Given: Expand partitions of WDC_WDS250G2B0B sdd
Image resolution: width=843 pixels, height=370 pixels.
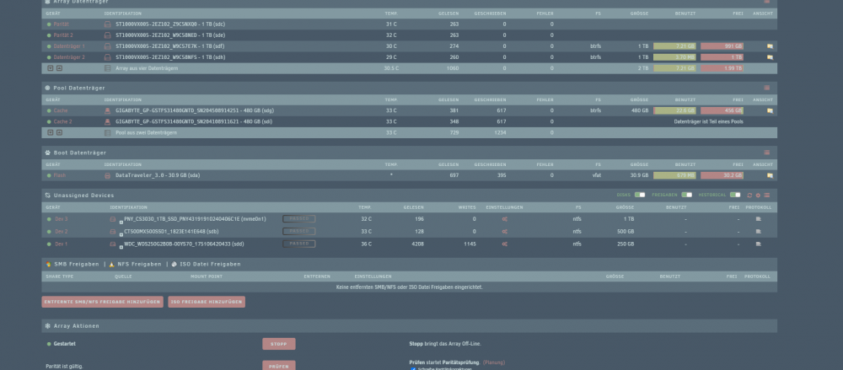Looking at the screenshot, I should coord(121,246).
